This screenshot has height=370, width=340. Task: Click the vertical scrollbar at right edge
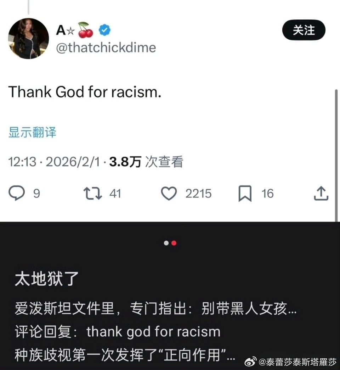(336, 155)
